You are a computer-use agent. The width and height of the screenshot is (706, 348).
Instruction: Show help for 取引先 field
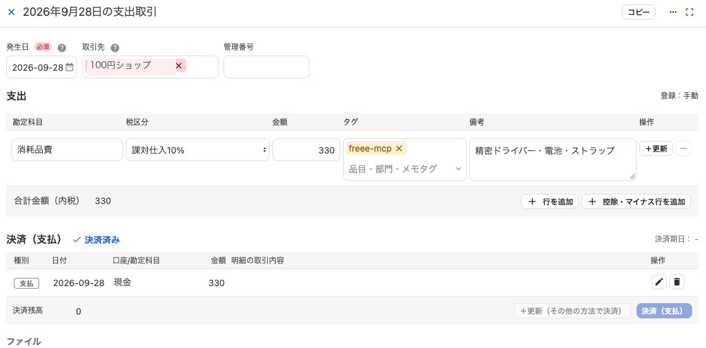(115, 48)
